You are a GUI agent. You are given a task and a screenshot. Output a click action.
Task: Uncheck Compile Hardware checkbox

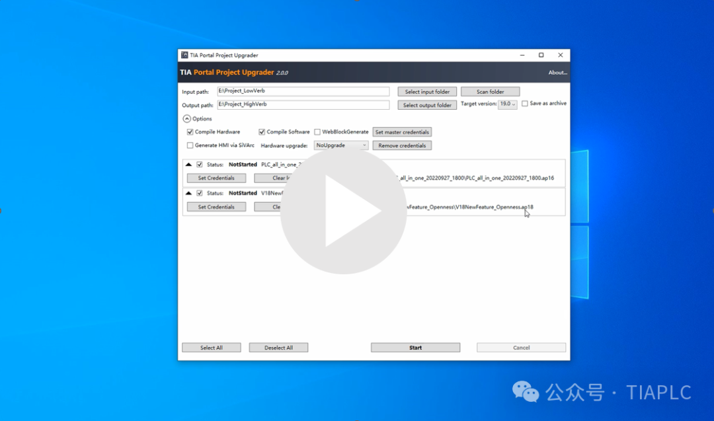[x=190, y=132]
